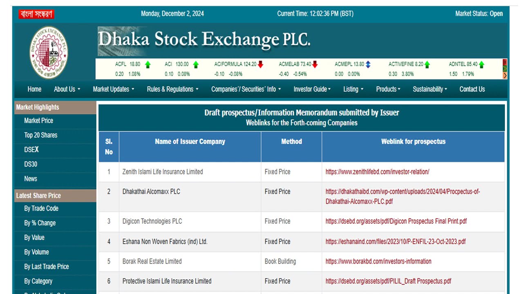Viewport: 523px width, 294px height.
Task: Open the Digicon Prospectus Final Print PDF link
Action: (396, 221)
